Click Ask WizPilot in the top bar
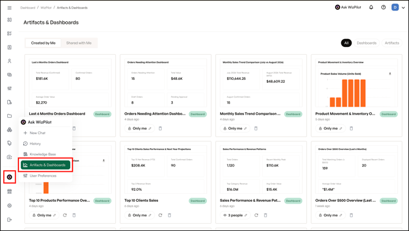 click(x=348, y=7)
